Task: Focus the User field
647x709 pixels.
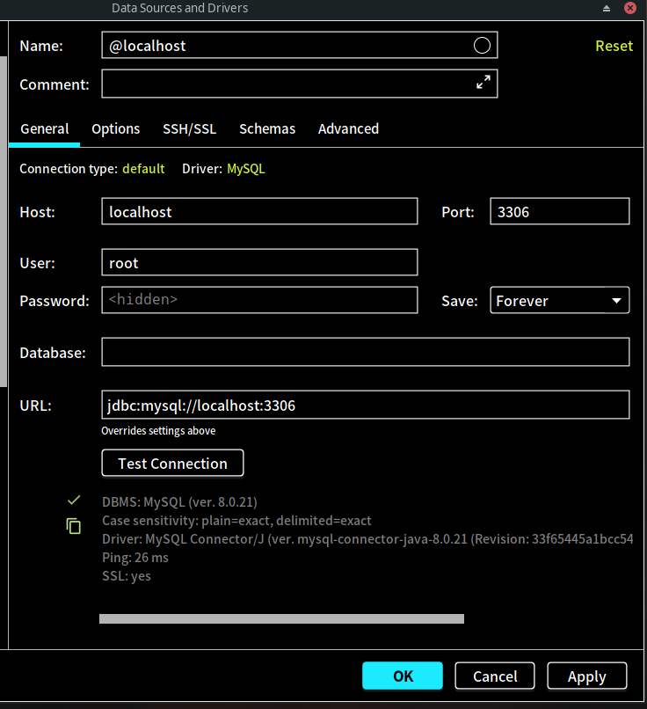Action: click(259, 262)
